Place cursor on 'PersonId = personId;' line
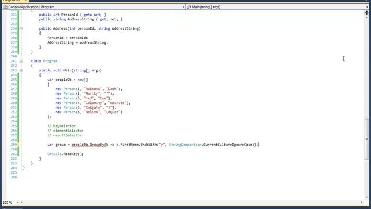371x209 pixels. (x=67, y=38)
